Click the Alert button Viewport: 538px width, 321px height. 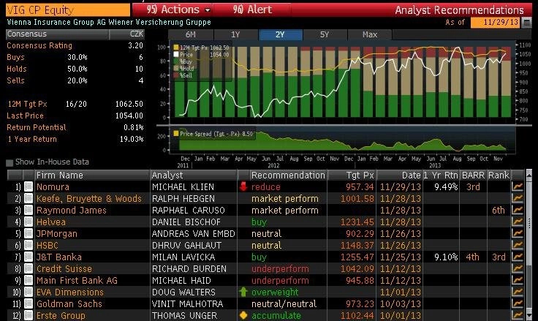tap(252, 10)
